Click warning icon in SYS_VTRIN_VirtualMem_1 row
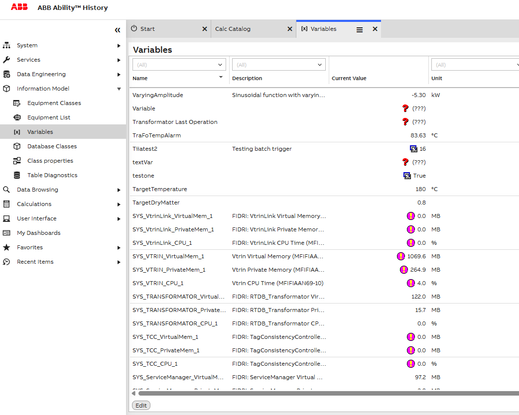519x415 pixels. click(401, 256)
